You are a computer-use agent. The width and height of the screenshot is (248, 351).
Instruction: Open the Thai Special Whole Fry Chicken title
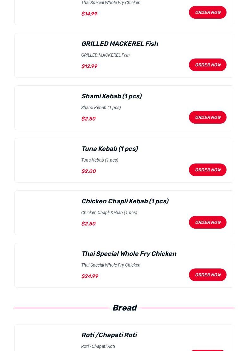tap(129, 254)
